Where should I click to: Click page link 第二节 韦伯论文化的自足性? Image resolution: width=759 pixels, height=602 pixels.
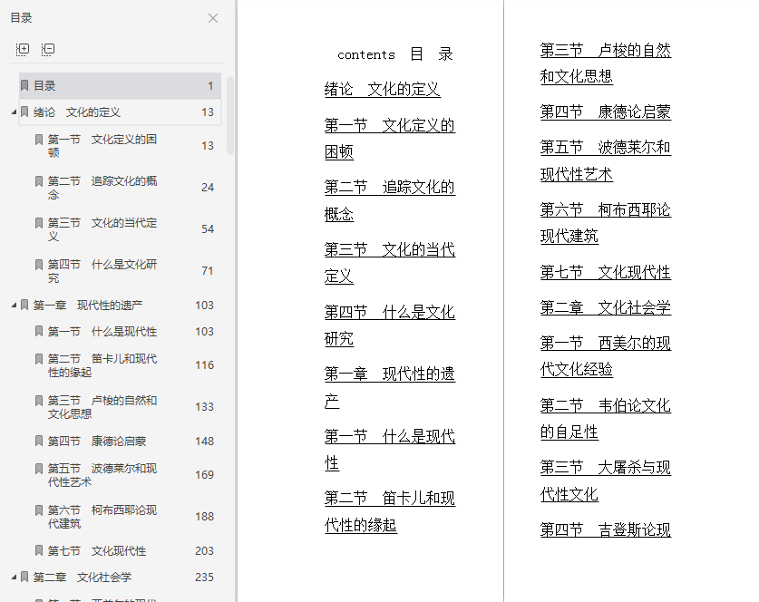coord(606,419)
